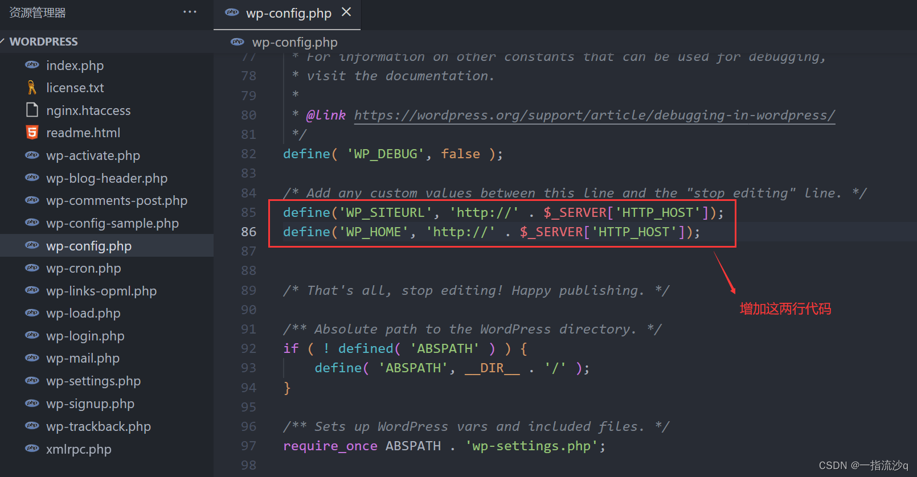Click PHP icon beside index.php
The image size is (917, 477).
coord(32,65)
